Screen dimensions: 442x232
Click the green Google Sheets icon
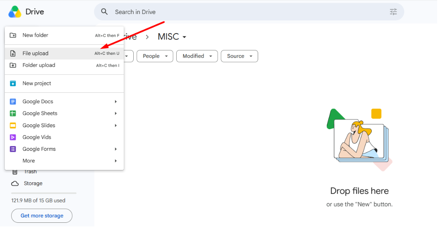point(13,114)
